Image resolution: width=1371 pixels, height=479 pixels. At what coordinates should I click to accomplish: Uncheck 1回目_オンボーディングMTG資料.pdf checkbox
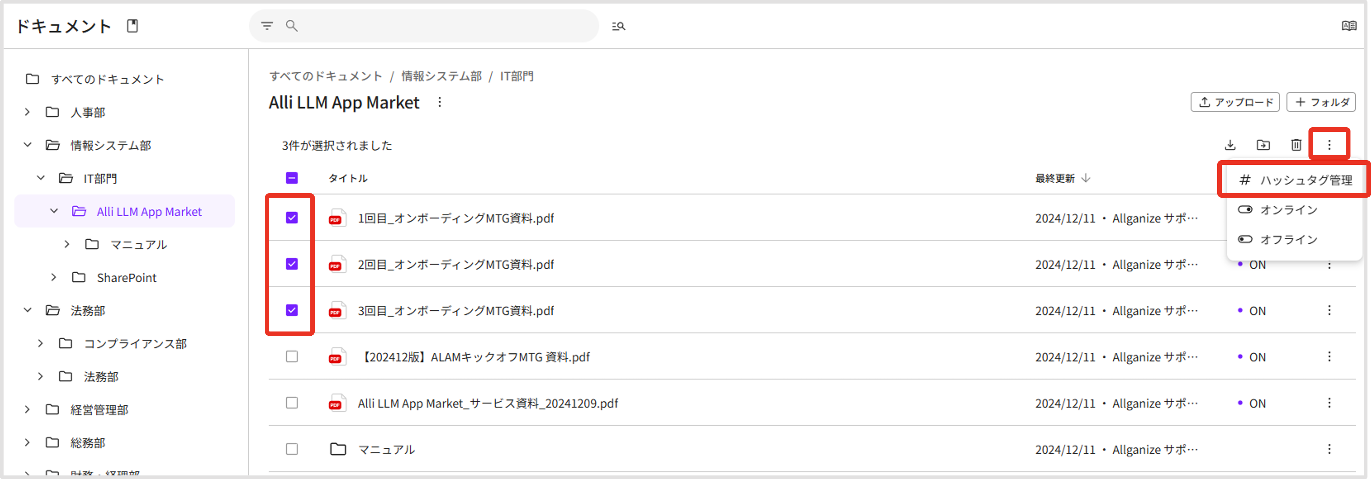pos(292,218)
